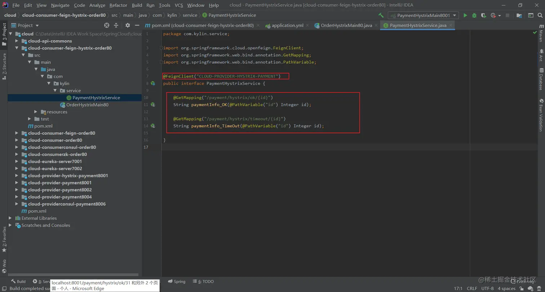The image size is (545, 292).
Task: Run PaymentHystrixMain8001 with the green play icon
Action: click(465, 15)
